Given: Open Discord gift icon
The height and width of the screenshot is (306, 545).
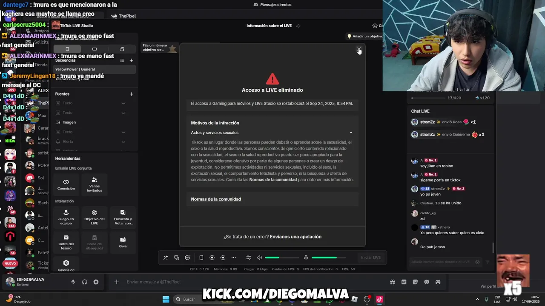Looking at the screenshot, I should [393, 282].
